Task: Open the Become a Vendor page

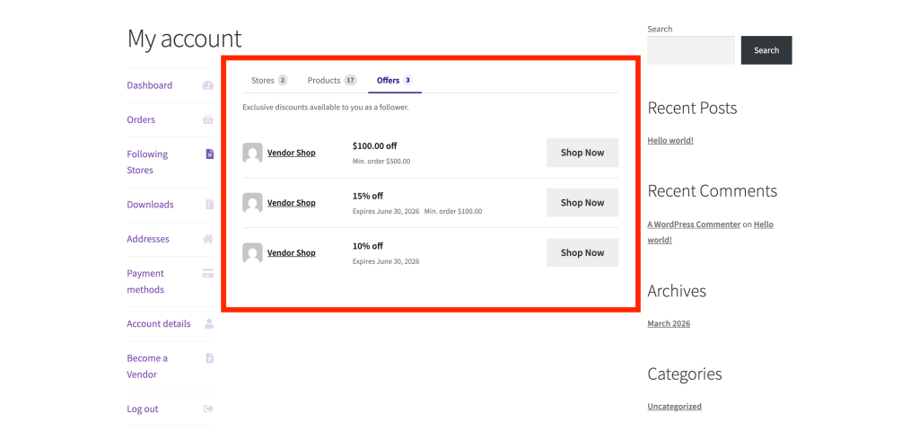Action: tap(147, 366)
